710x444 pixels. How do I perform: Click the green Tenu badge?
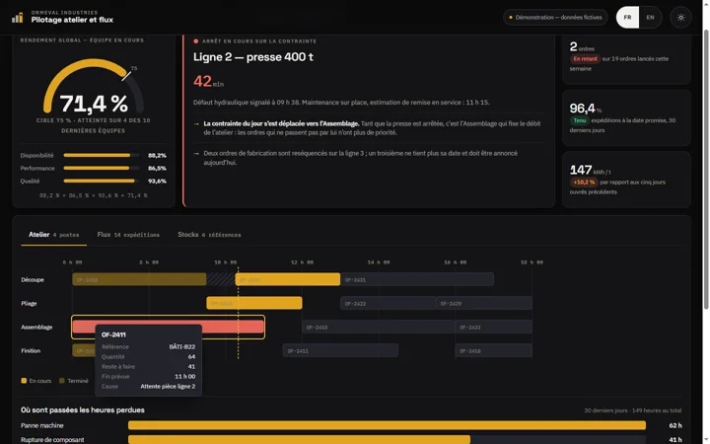pyautogui.click(x=580, y=120)
